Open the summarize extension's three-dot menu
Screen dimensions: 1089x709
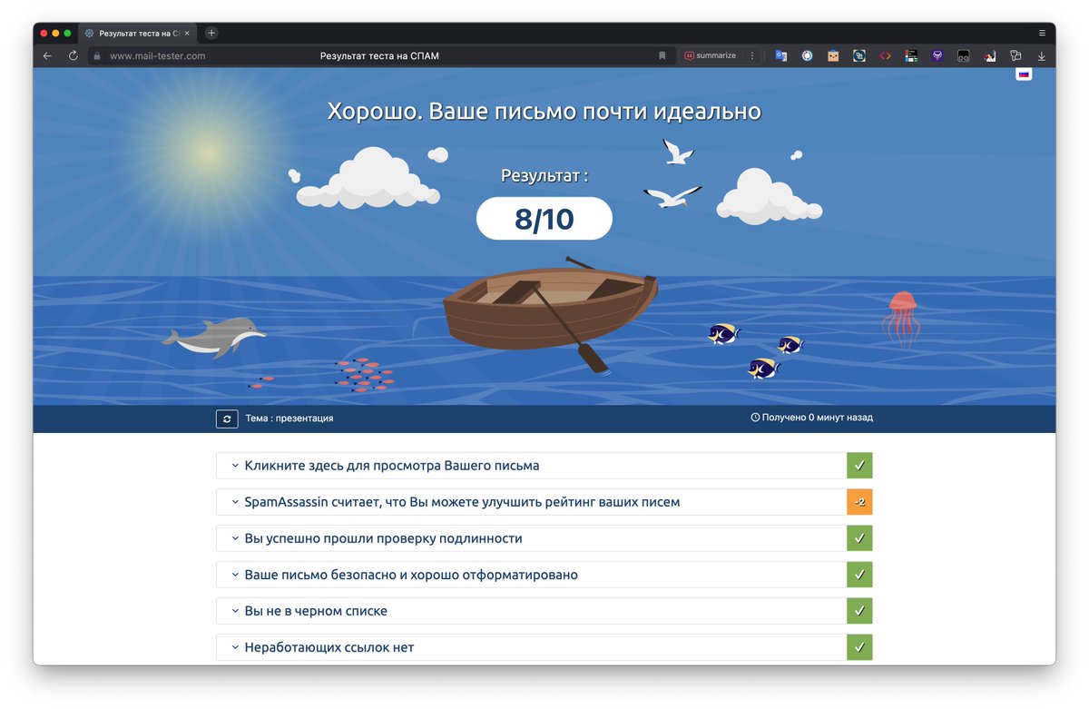point(751,55)
